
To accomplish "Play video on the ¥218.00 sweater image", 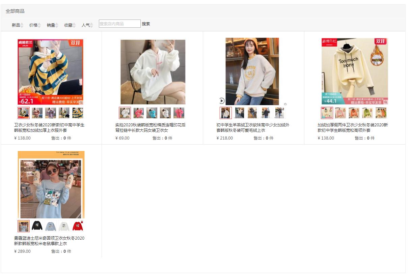I will pos(222,100).
